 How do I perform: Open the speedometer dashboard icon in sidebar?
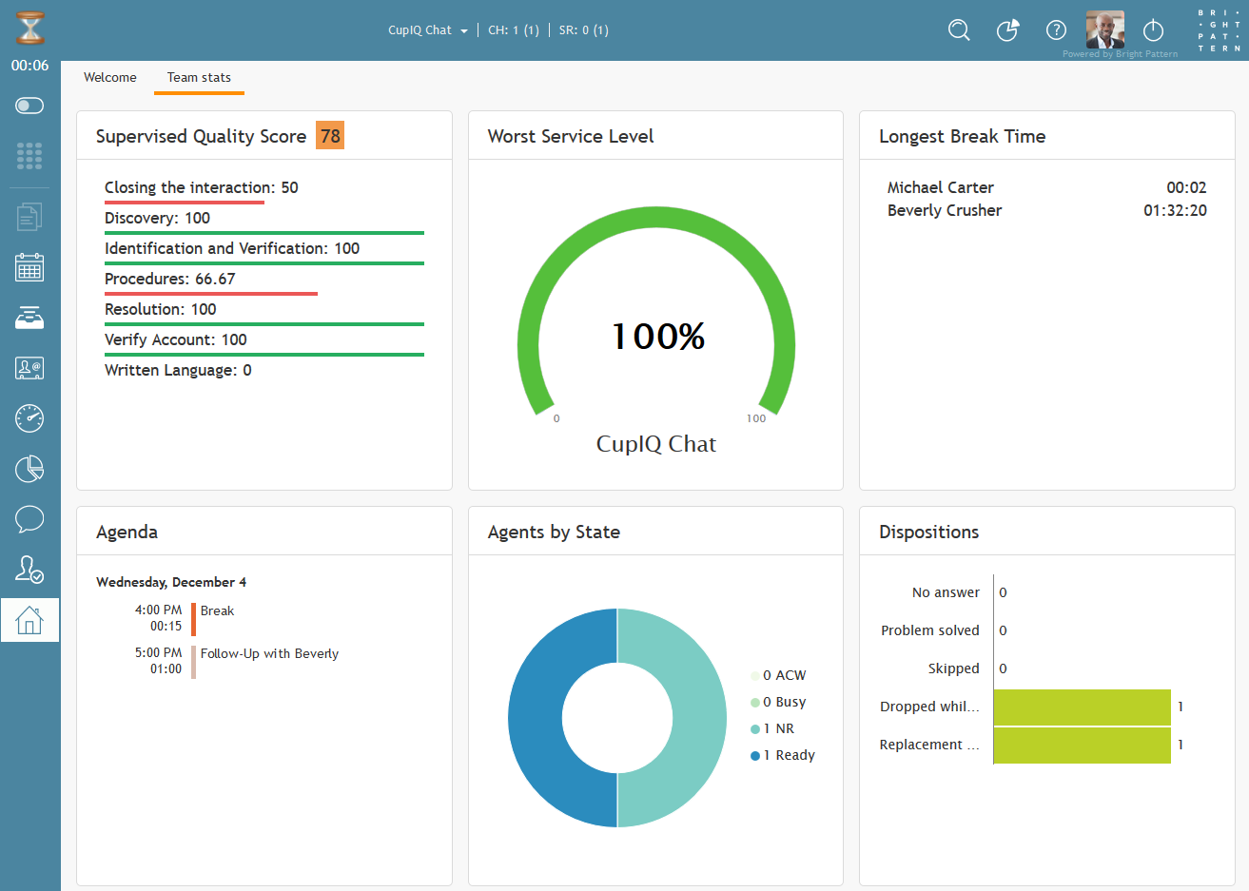click(x=29, y=418)
